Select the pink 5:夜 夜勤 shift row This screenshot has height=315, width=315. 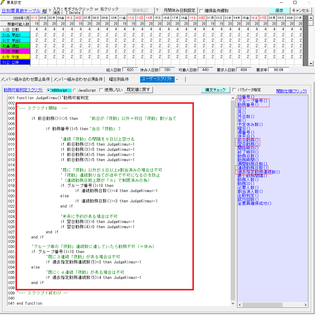pos(15,51)
